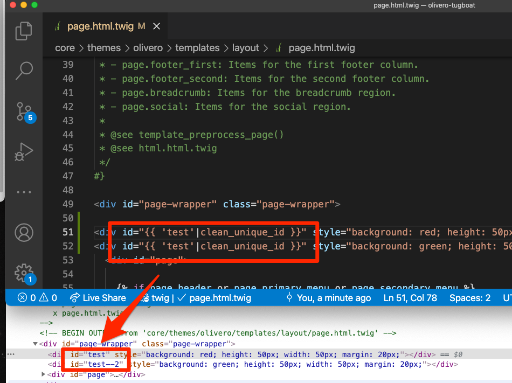Start a Live Share session from the status bar

click(98, 297)
